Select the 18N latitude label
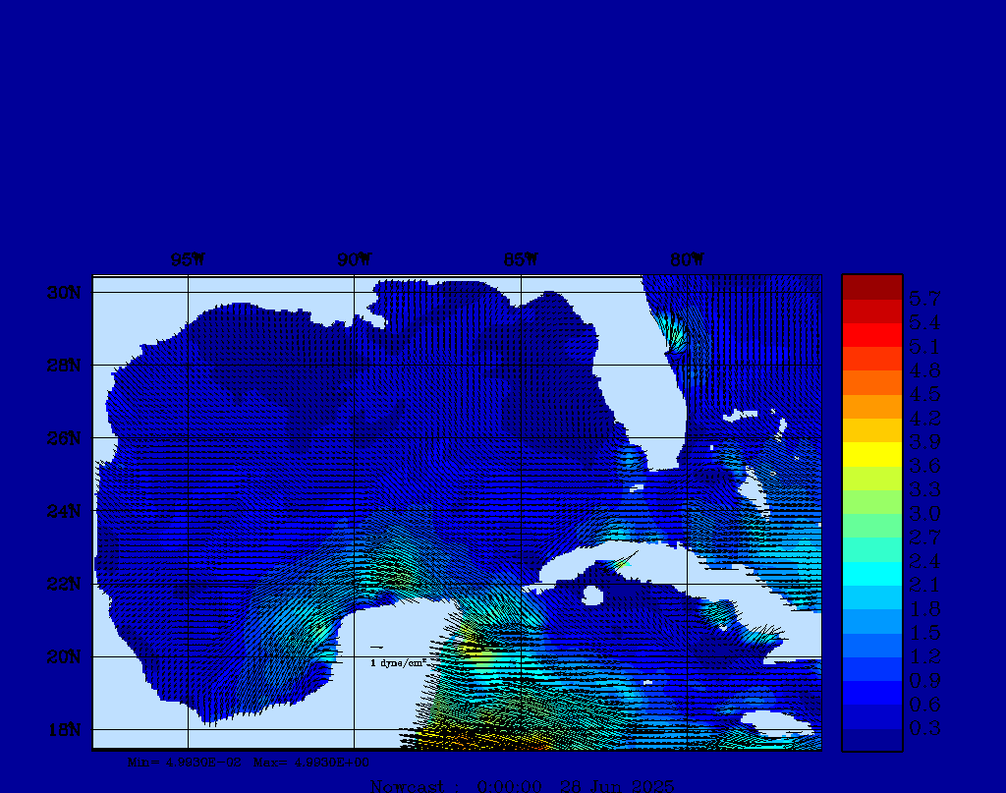 pos(62,729)
